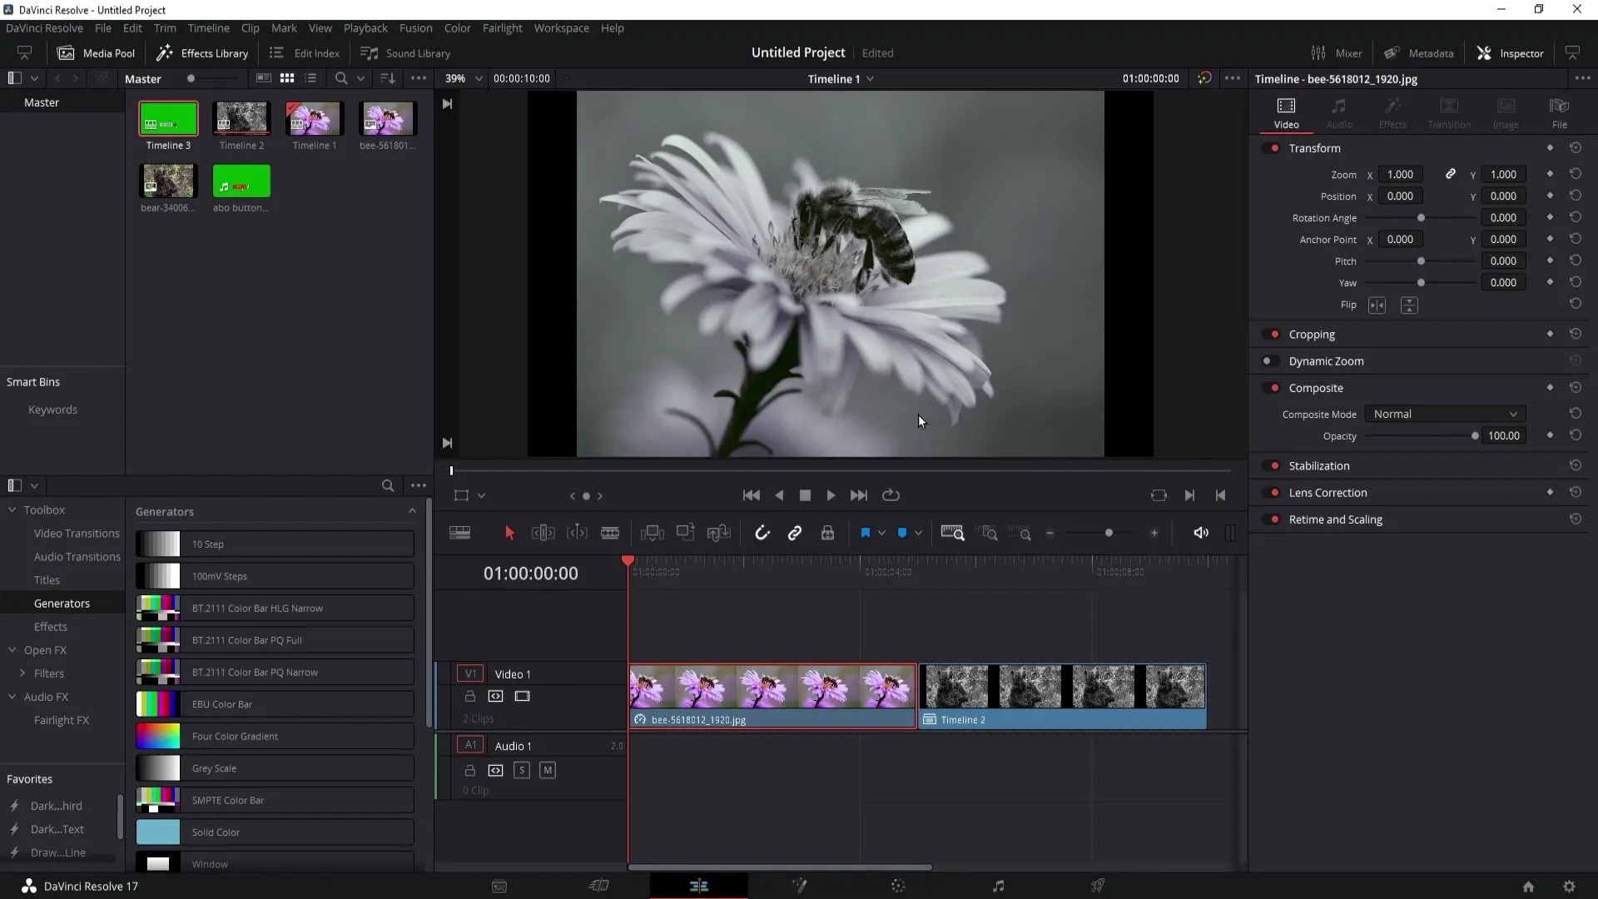The height and width of the screenshot is (899, 1598).
Task: Click the Custom Zoom icon
Action: 1020,533
